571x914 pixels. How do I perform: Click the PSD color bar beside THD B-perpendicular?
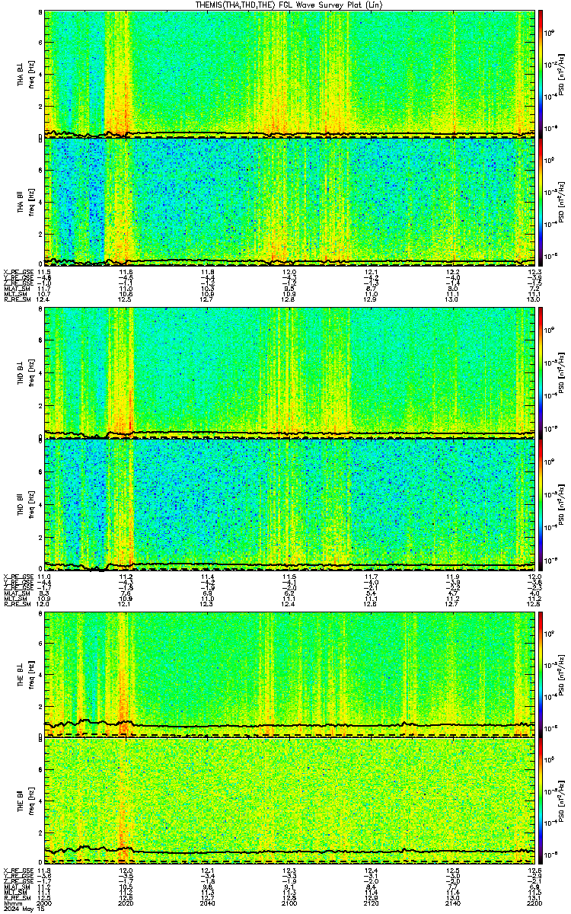pos(541,372)
